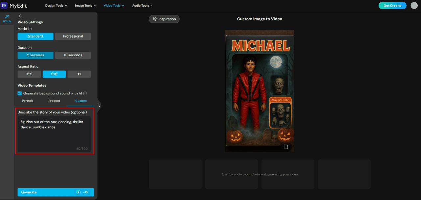Screen dimensions: 421x200
Task: Uncheck Generate background sound with AI
Action: [x=19, y=93]
